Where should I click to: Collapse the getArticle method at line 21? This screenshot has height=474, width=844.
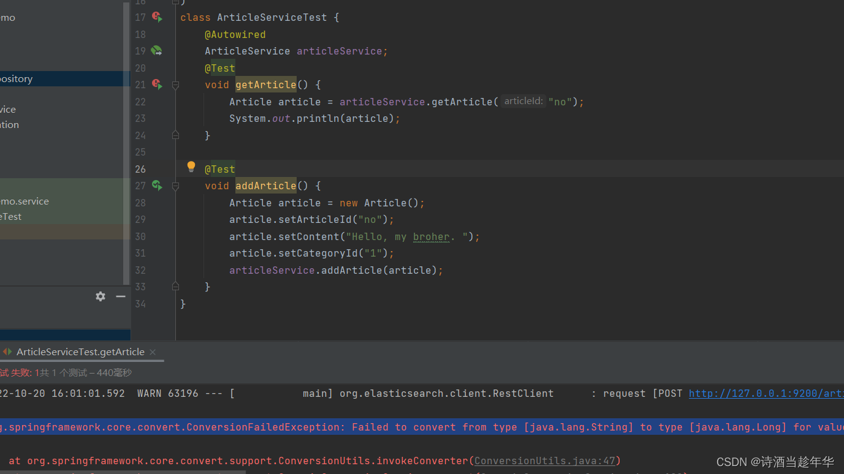pyautogui.click(x=175, y=85)
